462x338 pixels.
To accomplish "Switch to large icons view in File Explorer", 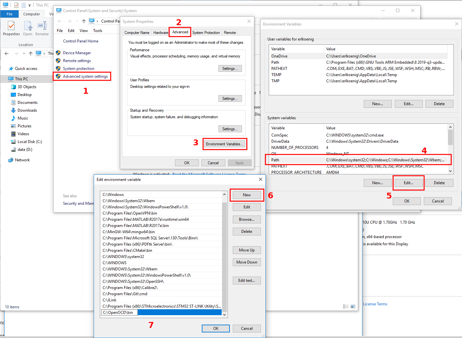I will (x=353, y=307).
